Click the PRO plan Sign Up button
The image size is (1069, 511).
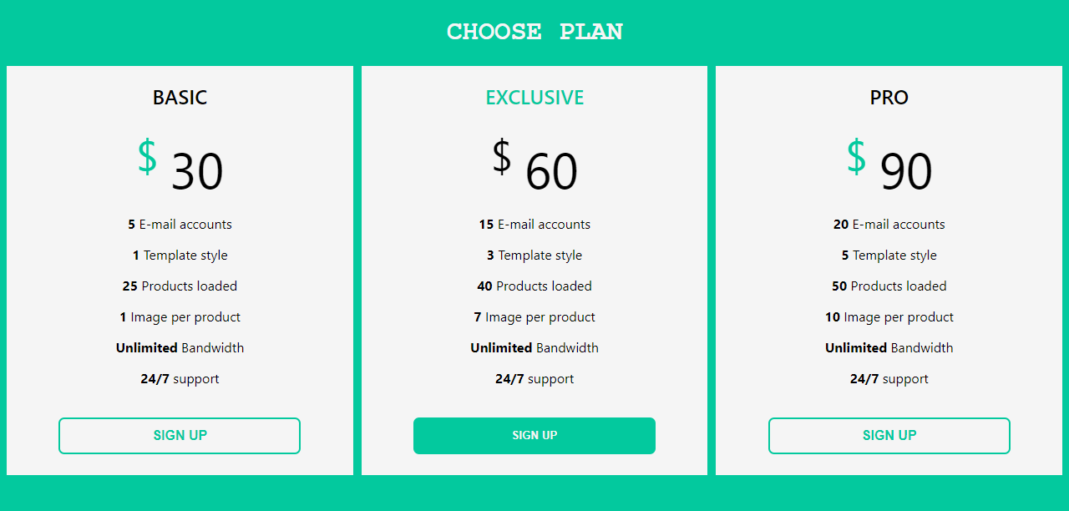coord(889,435)
